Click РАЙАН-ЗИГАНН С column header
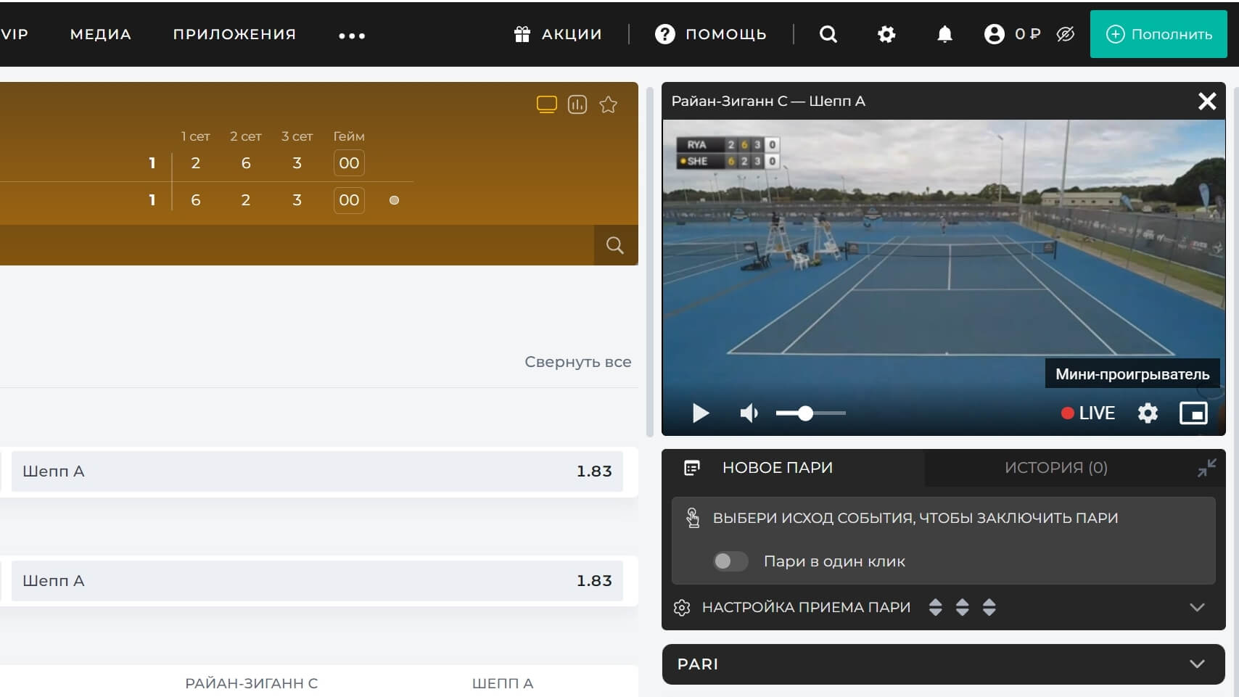The image size is (1239, 697). 252,683
